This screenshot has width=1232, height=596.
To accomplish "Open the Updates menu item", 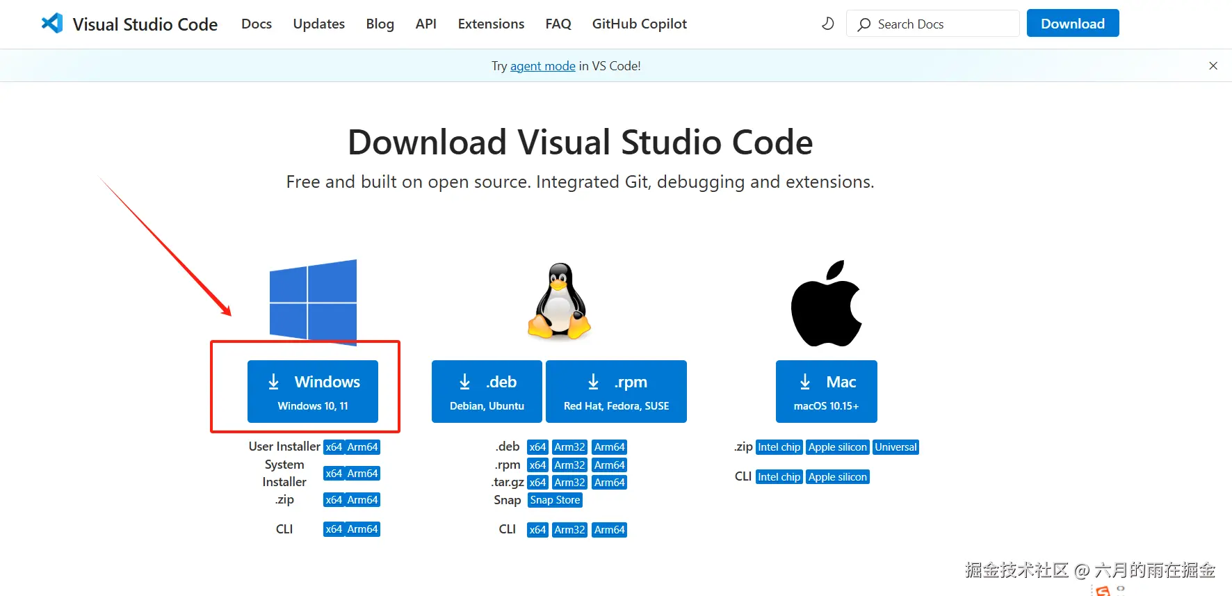I will (x=319, y=24).
